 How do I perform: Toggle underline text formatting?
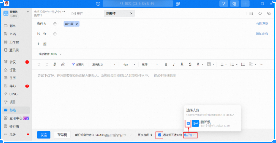click(182, 64)
